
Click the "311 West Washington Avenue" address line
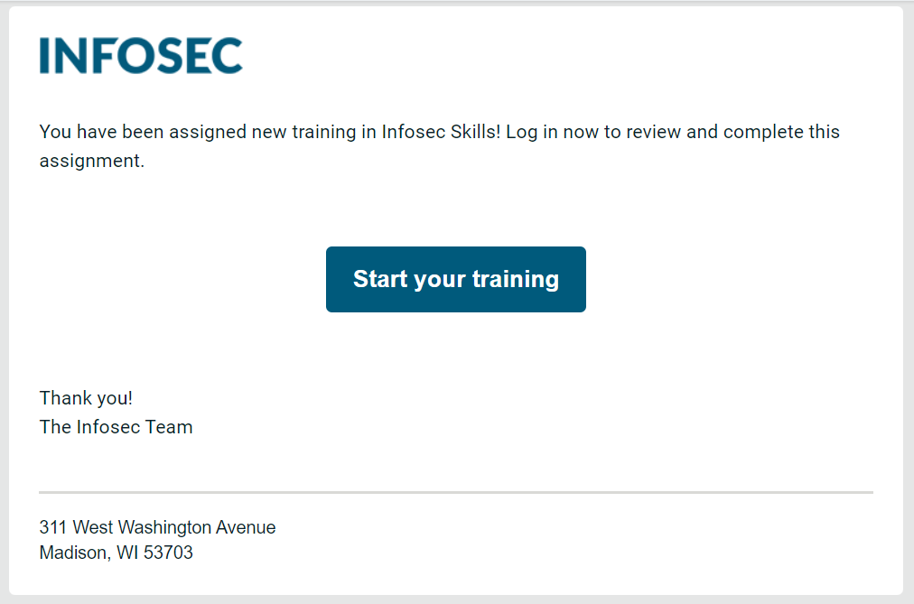[158, 527]
